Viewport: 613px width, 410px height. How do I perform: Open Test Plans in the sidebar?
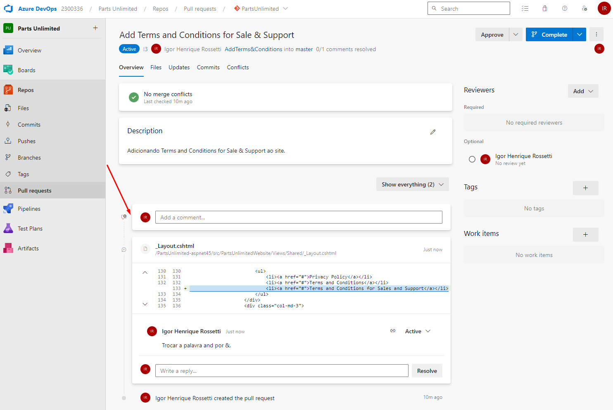point(52,229)
